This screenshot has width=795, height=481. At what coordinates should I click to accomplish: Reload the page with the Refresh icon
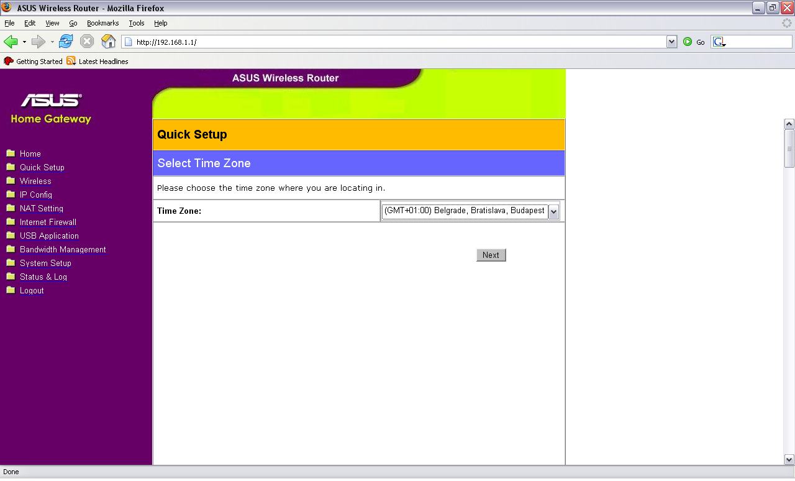[66, 42]
